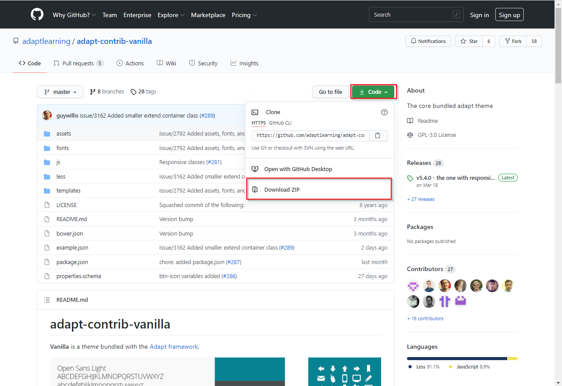The height and width of the screenshot is (386, 562).
Task: Open the example.json file
Action: tap(72, 247)
